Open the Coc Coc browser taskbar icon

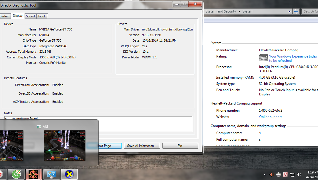(16, 174)
